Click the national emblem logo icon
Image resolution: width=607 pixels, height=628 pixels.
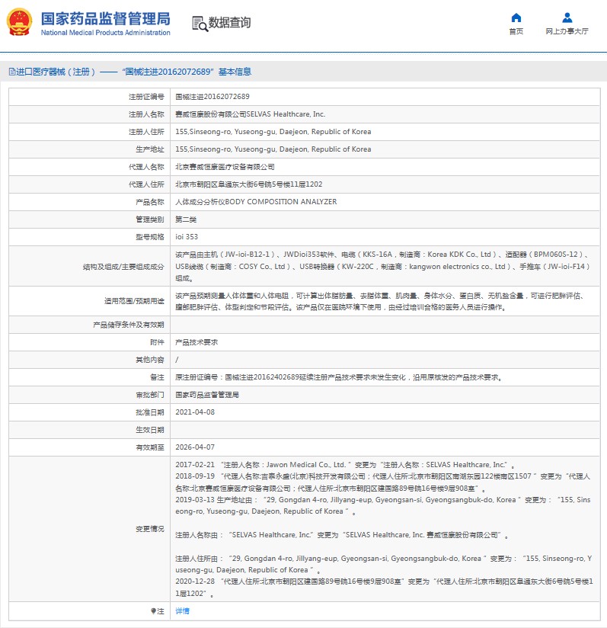(19, 21)
